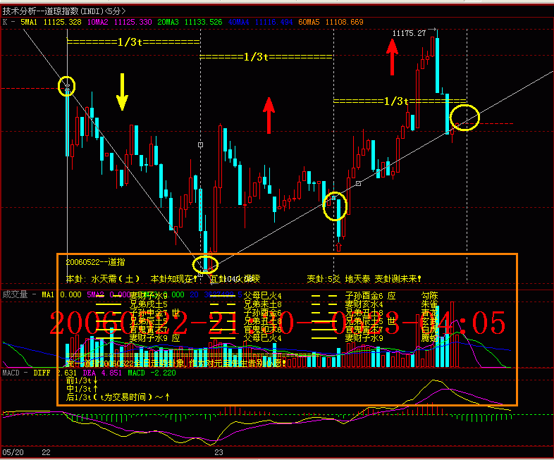The width and height of the screenshot is (554, 460).
Task: Click the 20MA3 11133.526 indicator value
Action: click(x=190, y=22)
